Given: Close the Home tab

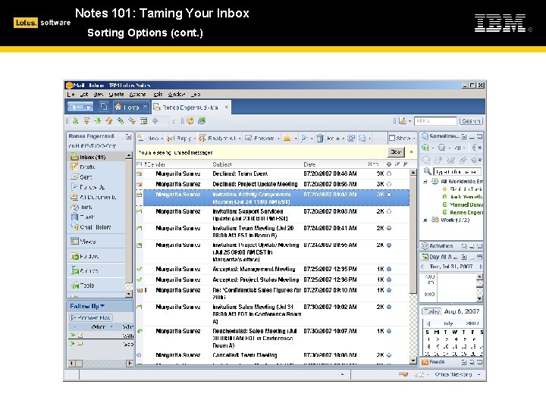Looking at the screenshot, I should (x=145, y=107).
